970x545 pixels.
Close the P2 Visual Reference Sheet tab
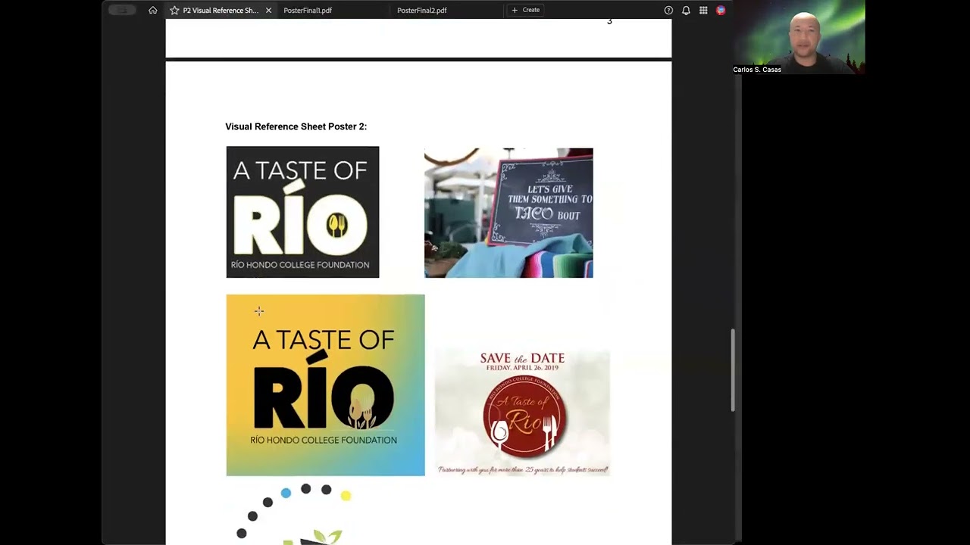pyautogui.click(x=268, y=11)
